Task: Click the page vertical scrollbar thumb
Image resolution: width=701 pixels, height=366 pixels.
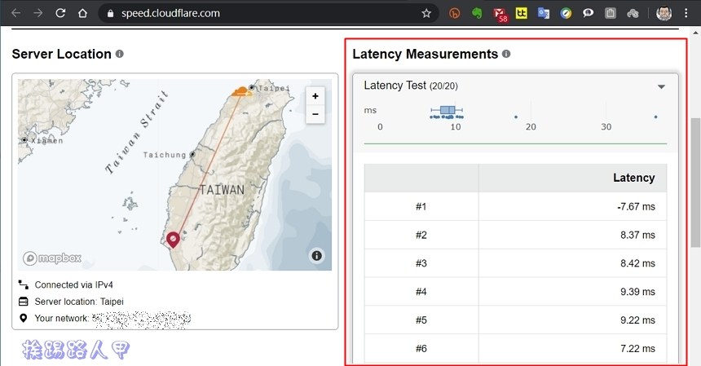Action: tap(695, 179)
